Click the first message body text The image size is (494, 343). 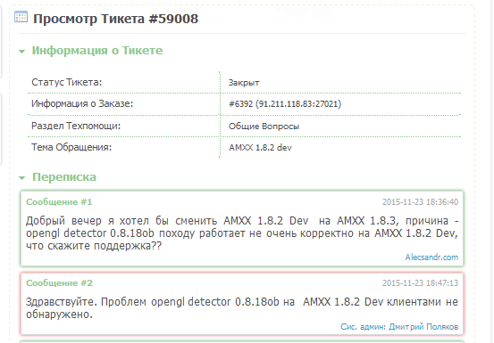click(242, 233)
